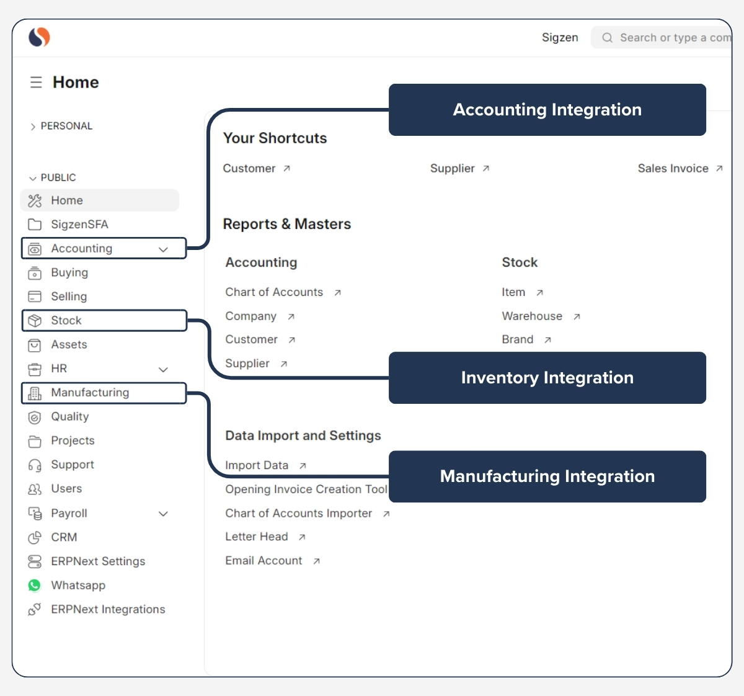Click the magnifier icon in the search bar
Screen dimensions: 744x696
pos(607,37)
